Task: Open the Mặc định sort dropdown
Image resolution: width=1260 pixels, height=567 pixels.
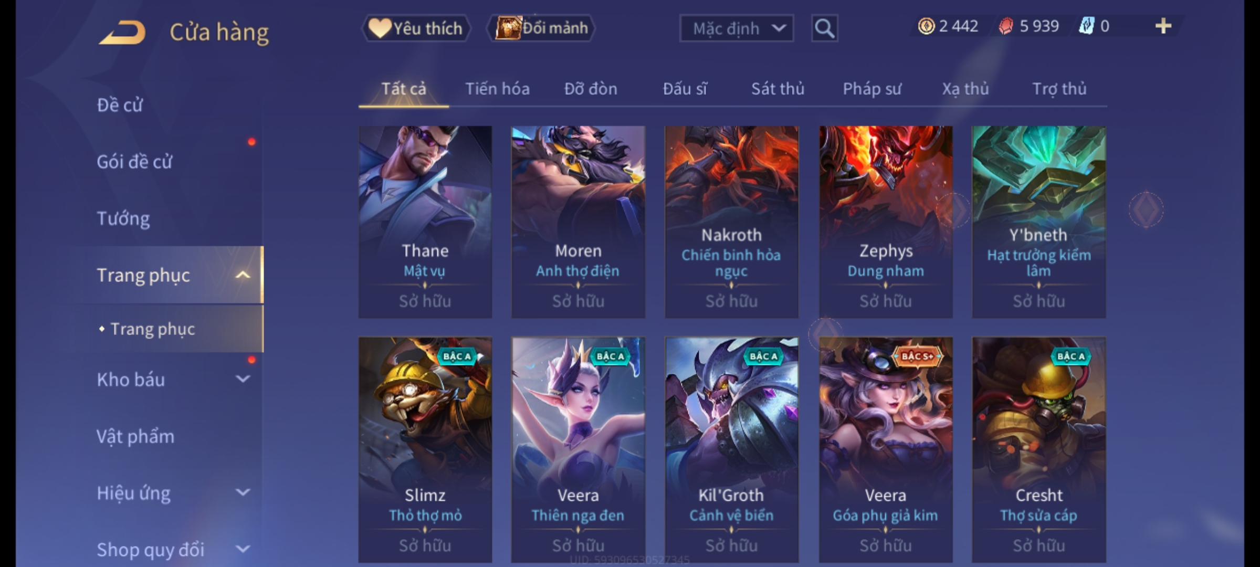Action: click(x=736, y=28)
